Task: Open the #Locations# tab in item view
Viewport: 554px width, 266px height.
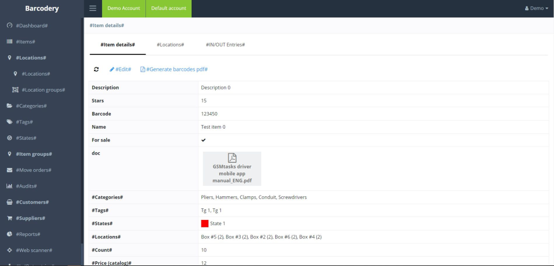Action: pyautogui.click(x=170, y=45)
